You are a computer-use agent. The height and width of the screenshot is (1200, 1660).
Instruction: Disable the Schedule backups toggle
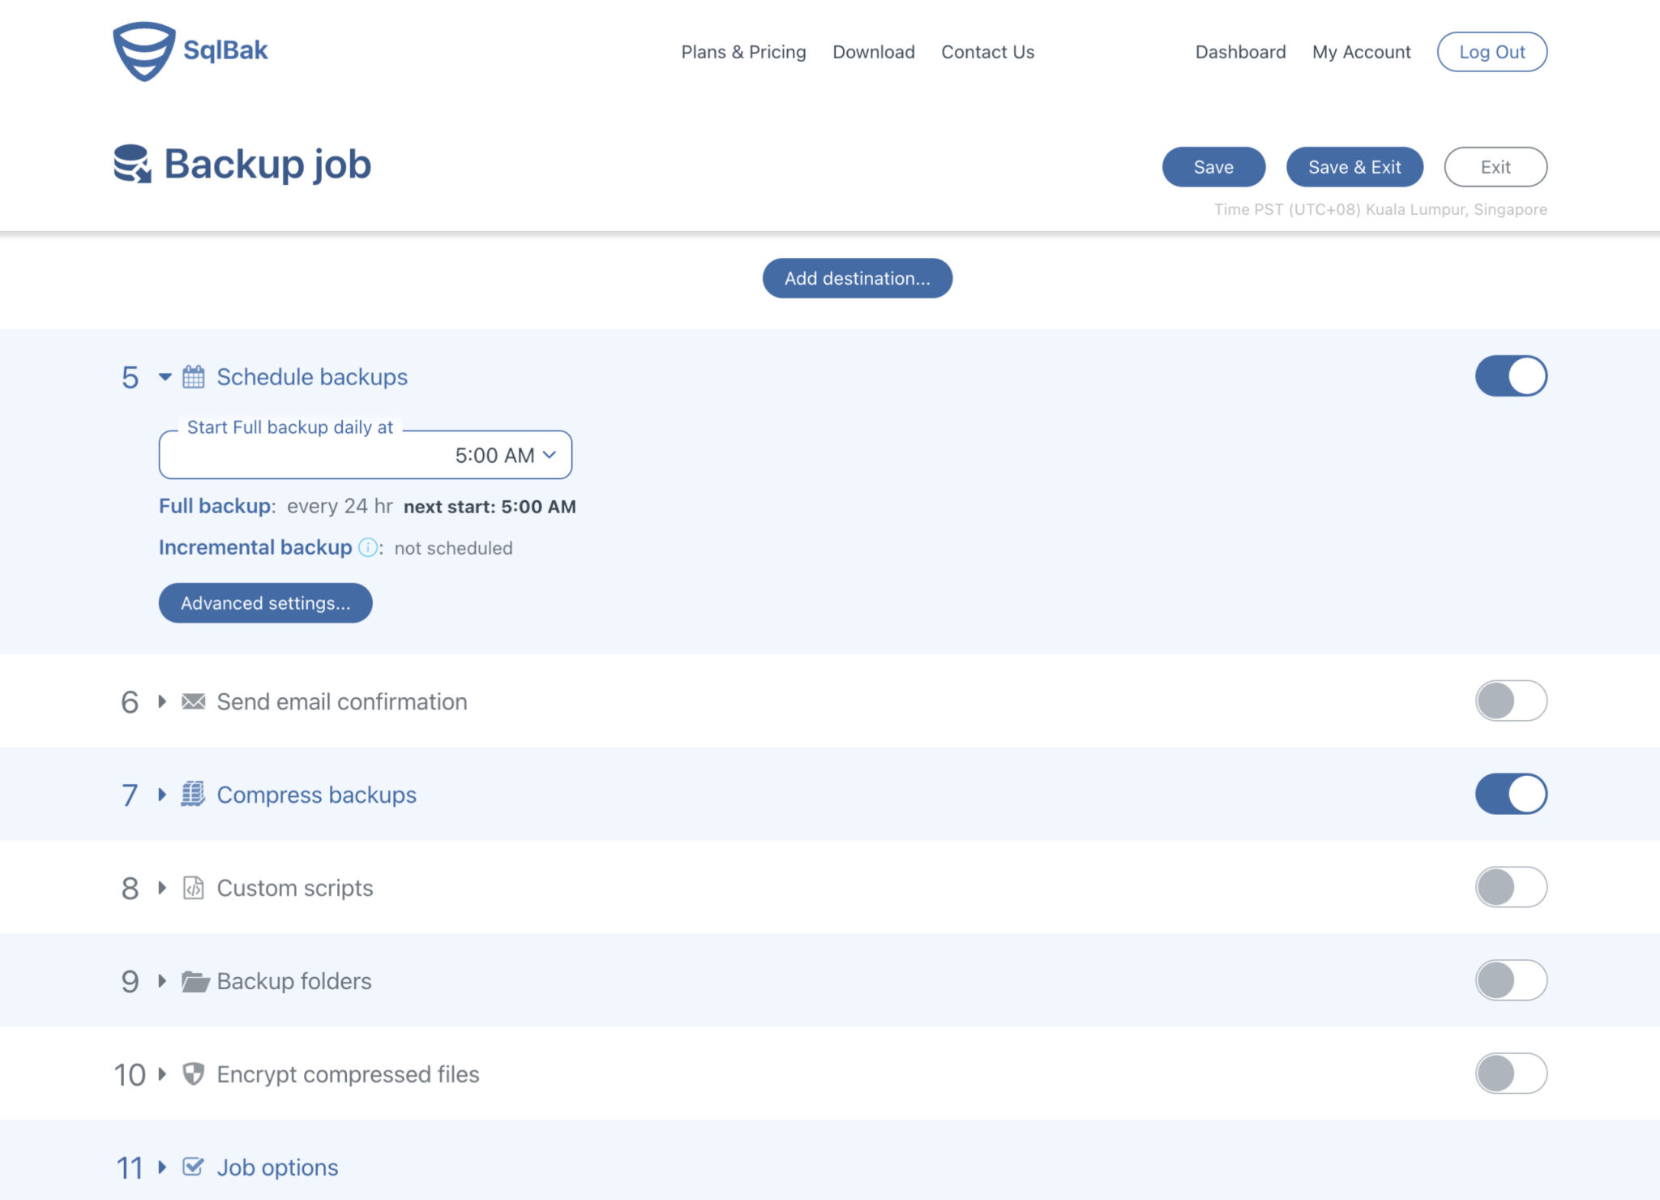pos(1510,376)
